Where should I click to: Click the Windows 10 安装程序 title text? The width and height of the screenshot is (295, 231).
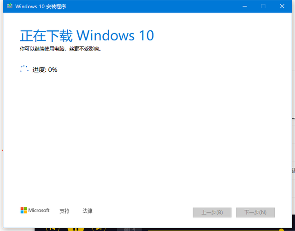(x=41, y=6)
